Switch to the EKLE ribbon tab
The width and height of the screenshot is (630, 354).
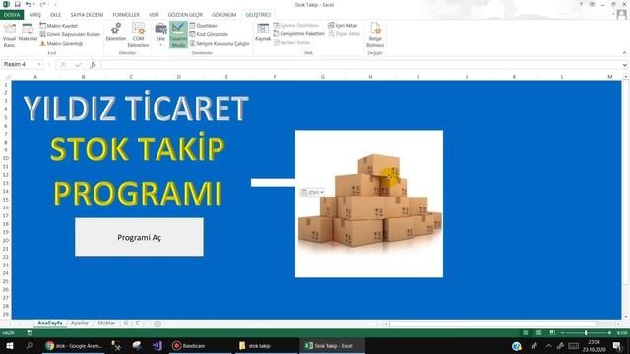[x=55, y=15]
